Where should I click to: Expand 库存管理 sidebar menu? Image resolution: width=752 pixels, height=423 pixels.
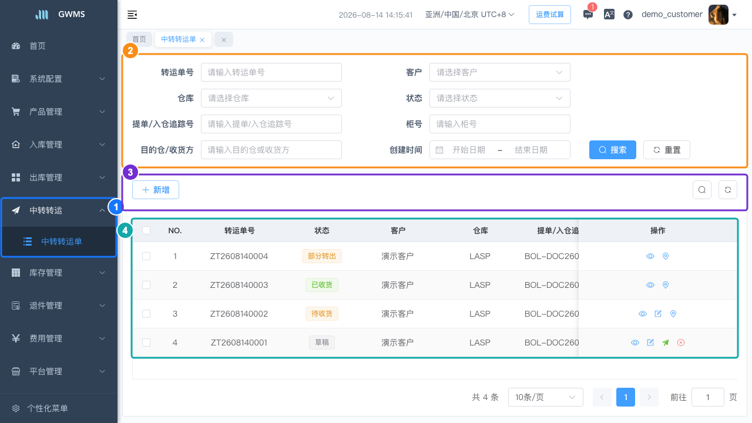[59, 273]
